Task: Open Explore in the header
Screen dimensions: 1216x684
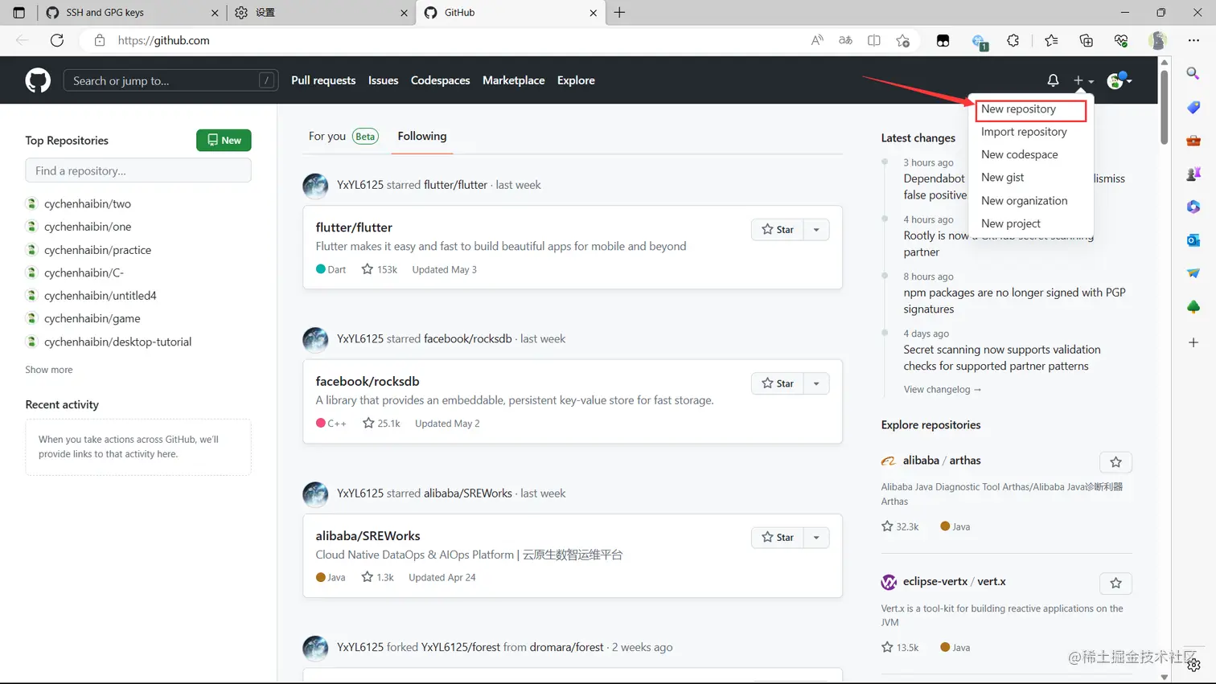Action: [576, 80]
